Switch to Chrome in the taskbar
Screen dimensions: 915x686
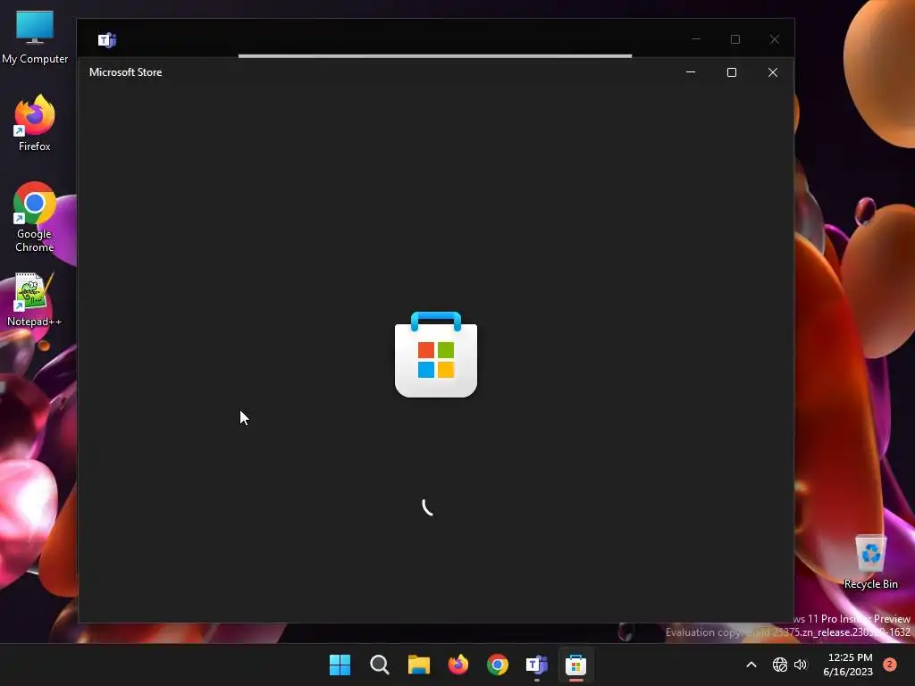coord(497,665)
